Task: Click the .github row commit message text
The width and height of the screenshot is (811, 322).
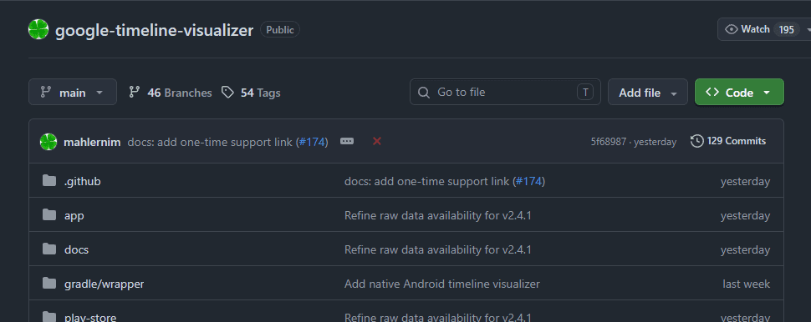Action: 428,181
